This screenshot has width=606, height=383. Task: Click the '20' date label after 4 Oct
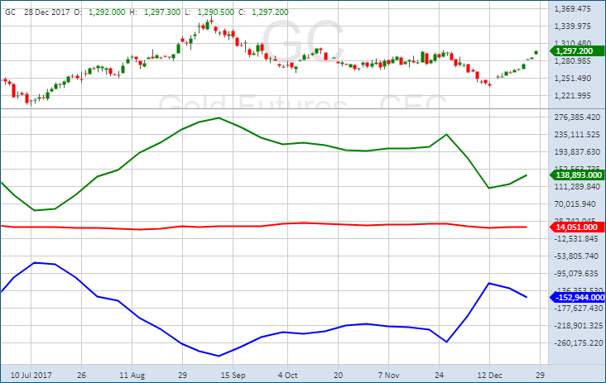coord(338,375)
